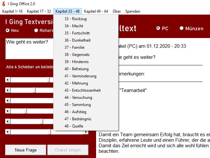This screenshot has width=210, height=158.
Task: Select chapter 41 - Verminderung
Action: pyautogui.click(x=86, y=76)
